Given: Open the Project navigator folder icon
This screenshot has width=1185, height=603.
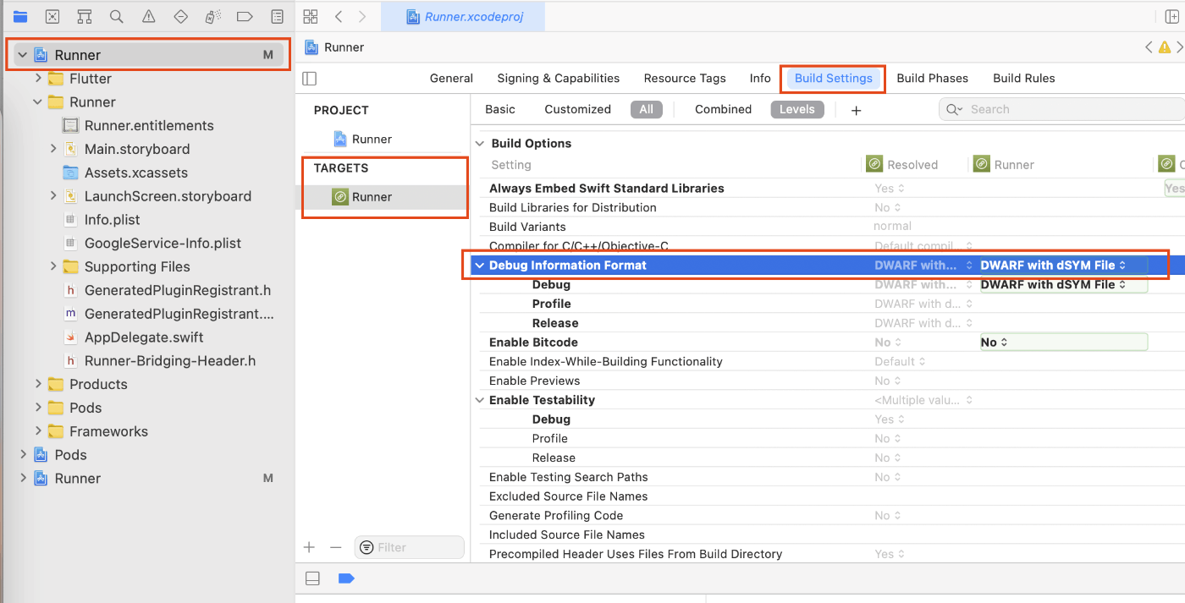Looking at the screenshot, I should [21, 16].
